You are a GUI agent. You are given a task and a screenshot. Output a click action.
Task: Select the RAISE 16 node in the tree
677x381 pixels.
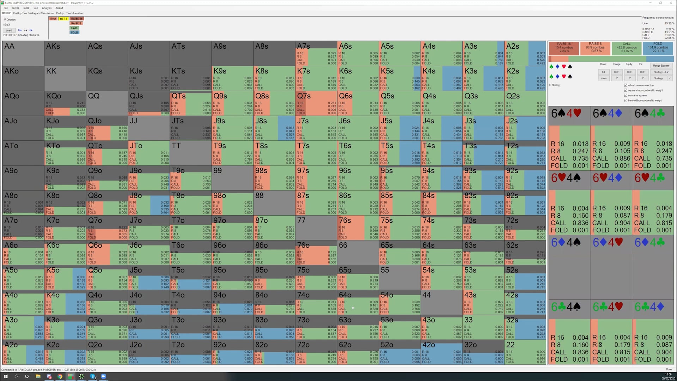[77, 18]
